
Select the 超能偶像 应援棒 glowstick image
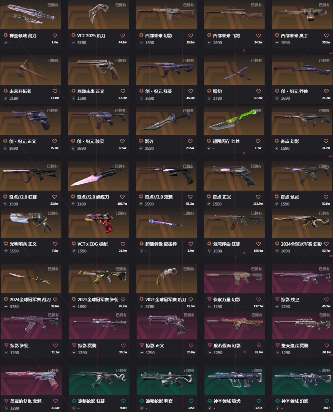pyautogui.click(x=166, y=223)
